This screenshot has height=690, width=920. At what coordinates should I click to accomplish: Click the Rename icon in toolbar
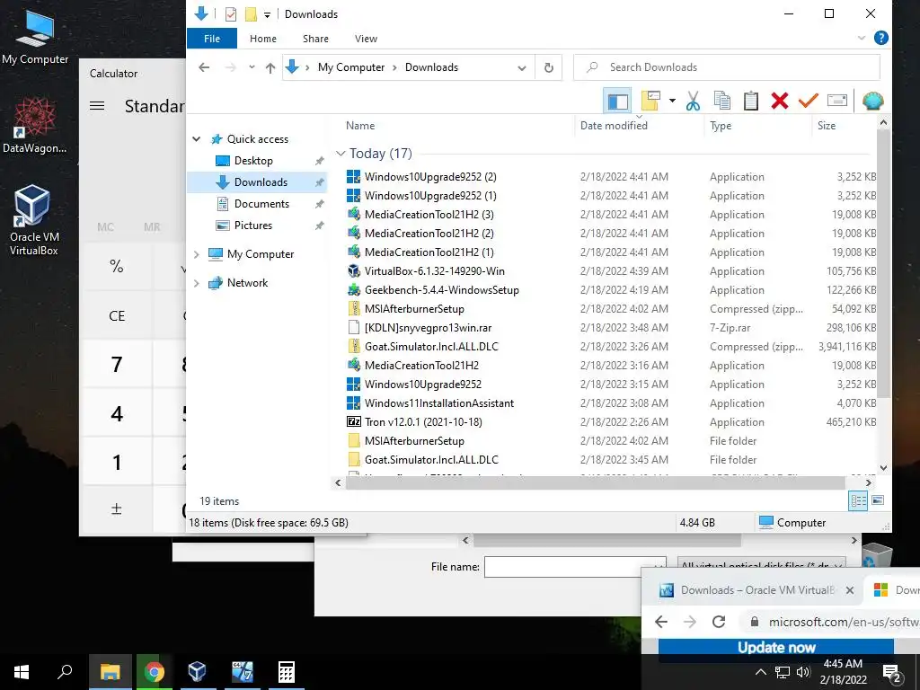pos(837,101)
